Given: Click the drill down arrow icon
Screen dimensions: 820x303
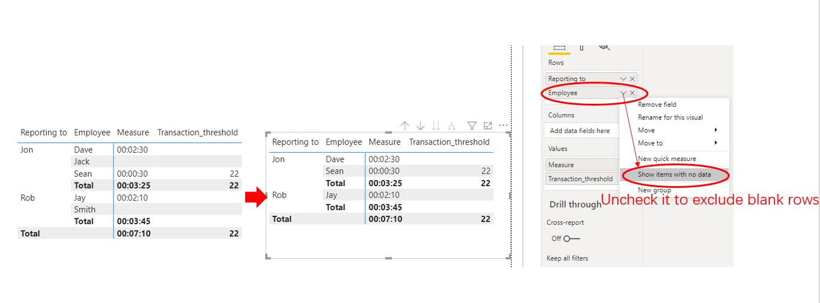Looking at the screenshot, I should (420, 126).
